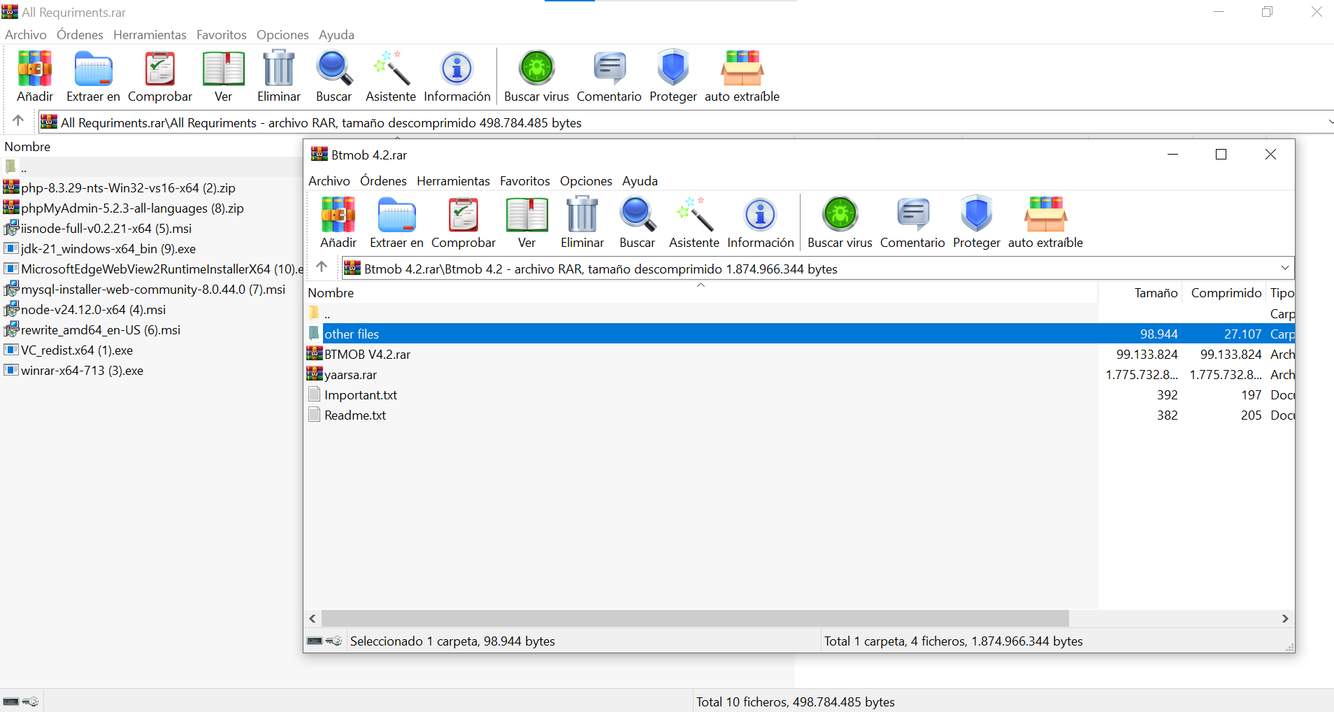Click Añadir icon in Btmob 4.2.rar window
The width and height of the screenshot is (1334, 712).
click(338, 222)
